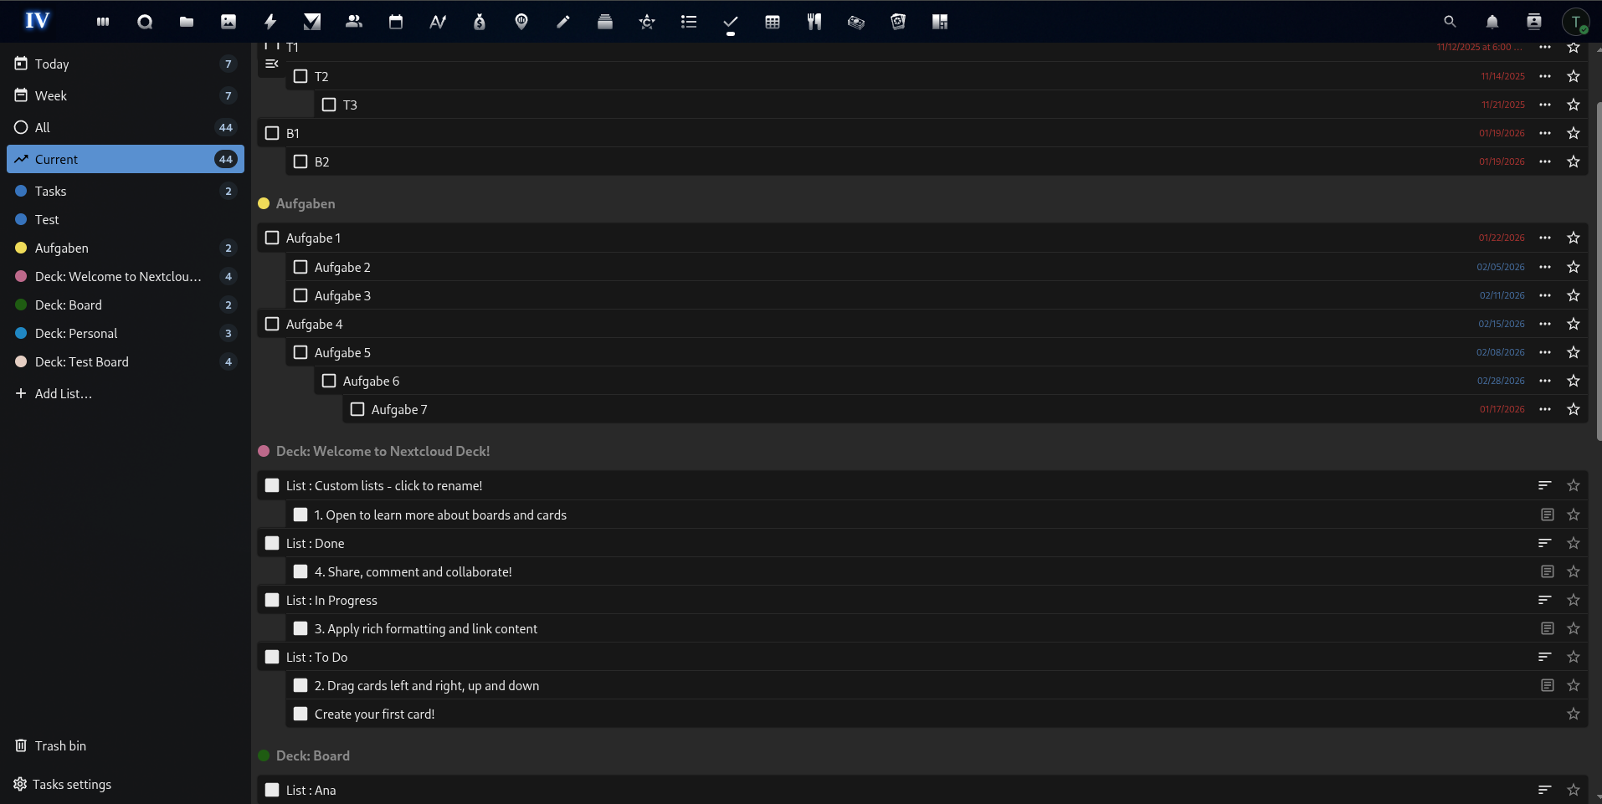Open the Activity lightning icon

(270, 21)
